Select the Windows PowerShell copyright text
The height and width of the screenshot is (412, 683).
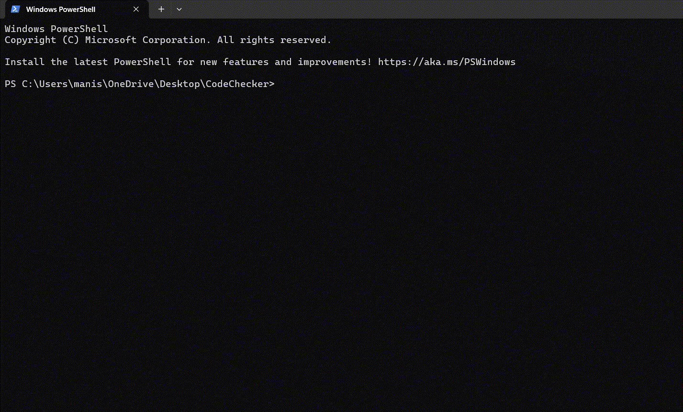tap(167, 40)
